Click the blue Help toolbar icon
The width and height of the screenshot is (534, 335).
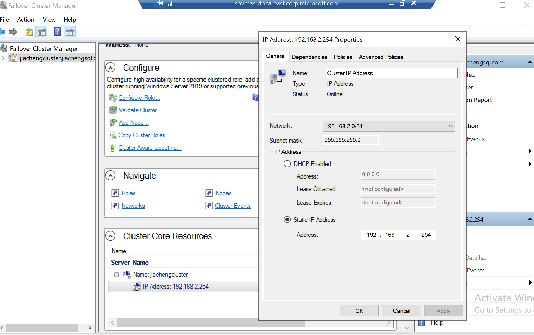57,32
